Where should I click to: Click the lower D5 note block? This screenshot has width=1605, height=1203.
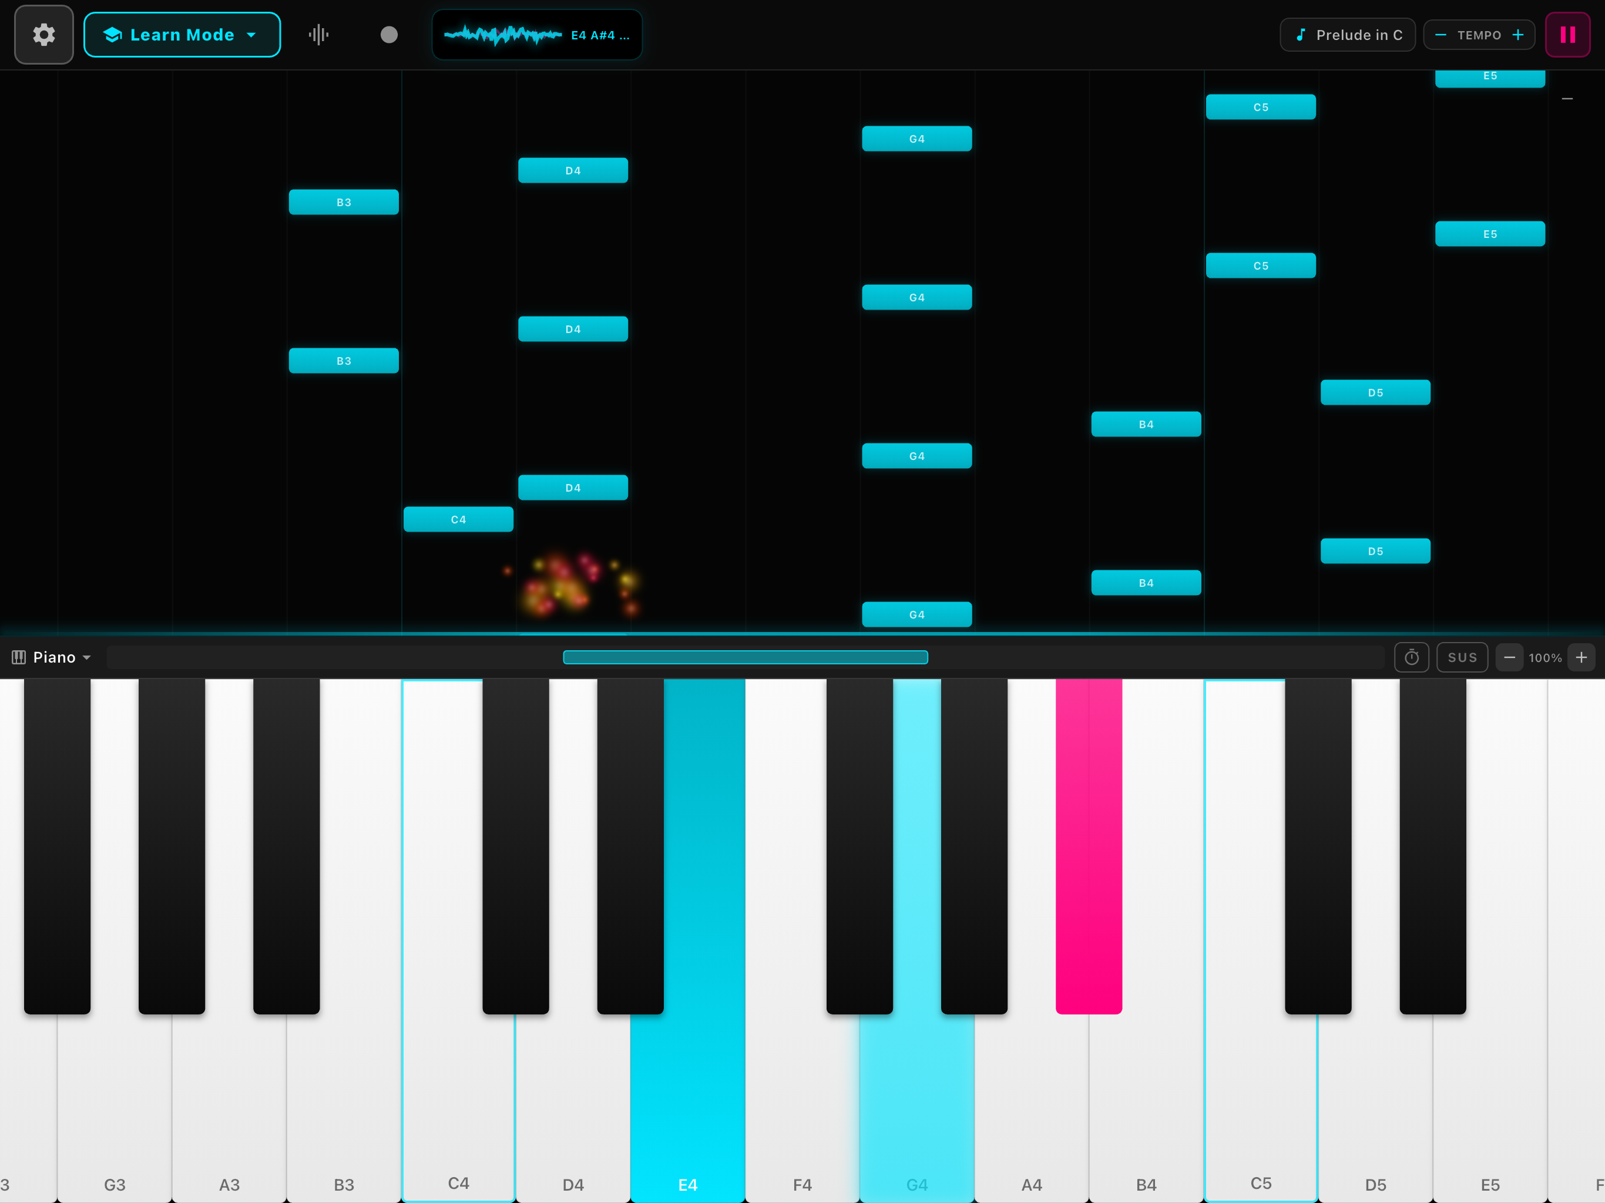[x=1376, y=552]
